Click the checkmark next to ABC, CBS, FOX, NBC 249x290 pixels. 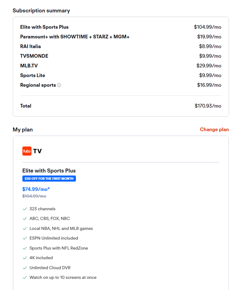pos(25,219)
